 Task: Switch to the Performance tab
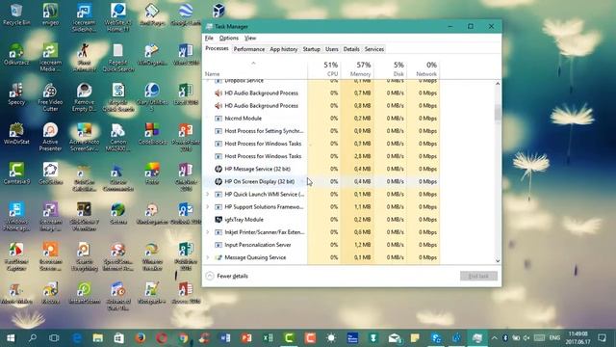249,49
